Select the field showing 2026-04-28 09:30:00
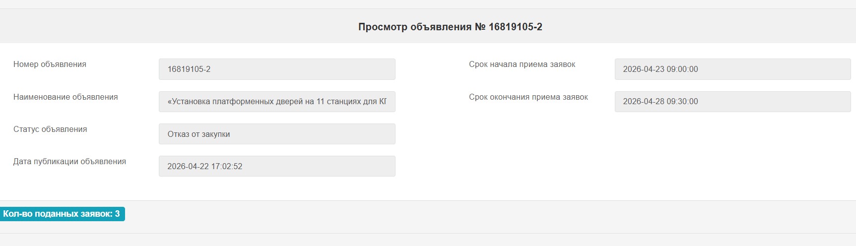This screenshot has width=856, height=246. point(732,102)
